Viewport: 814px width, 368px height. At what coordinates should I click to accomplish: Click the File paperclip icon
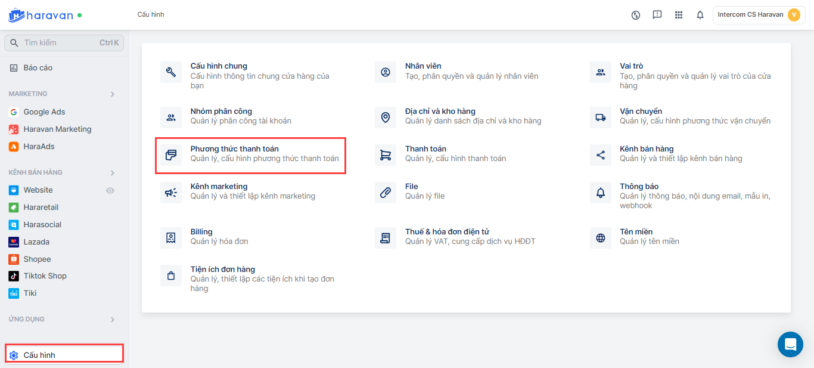386,193
